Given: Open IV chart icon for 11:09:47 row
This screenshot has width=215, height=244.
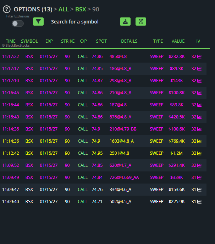Looking at the screenshot, I should click(199, 190).
